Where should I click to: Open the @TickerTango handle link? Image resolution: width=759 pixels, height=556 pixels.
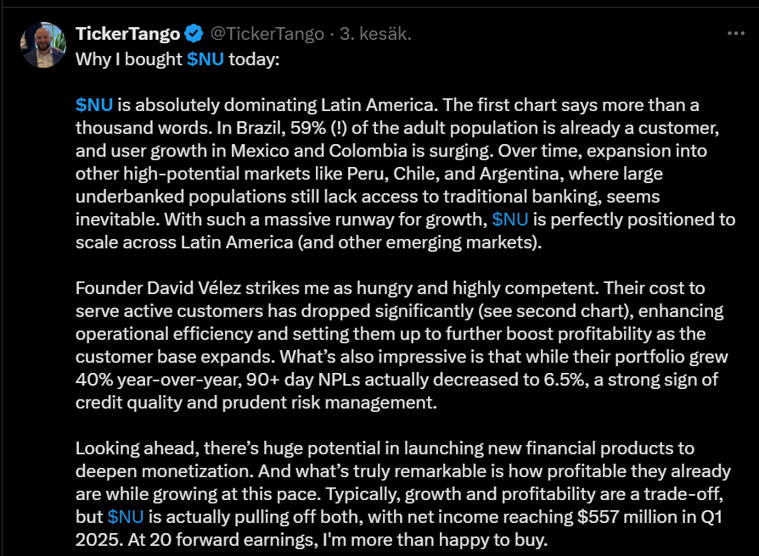point(267,33)
